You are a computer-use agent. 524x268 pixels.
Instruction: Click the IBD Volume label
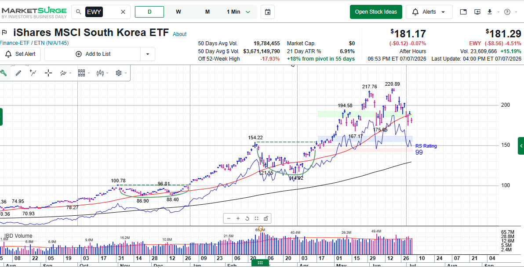coord(18,236)
